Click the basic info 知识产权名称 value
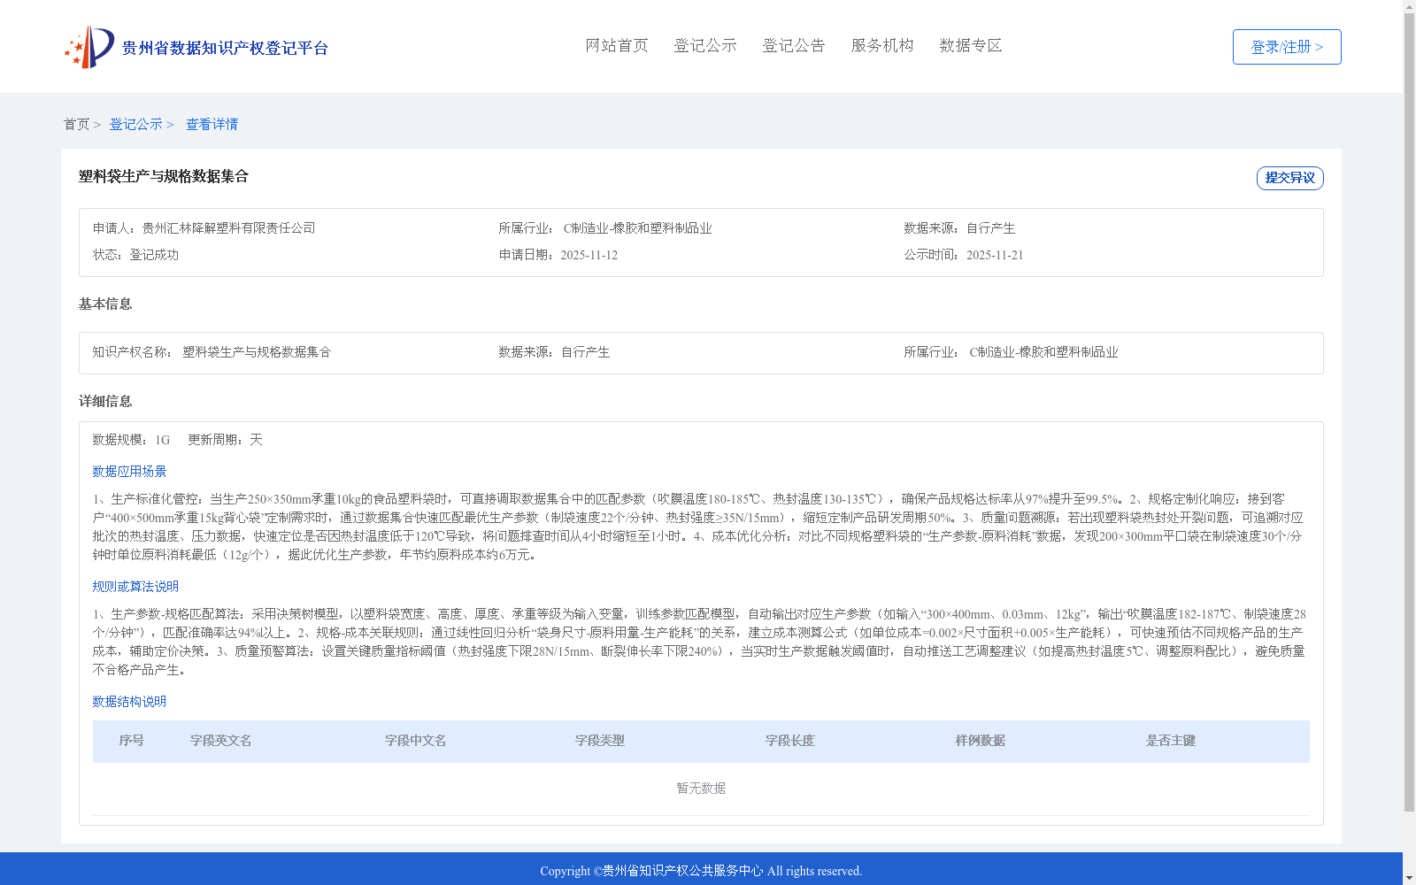Viewport: 1416px width, 885px height. [x=257, y=352]
